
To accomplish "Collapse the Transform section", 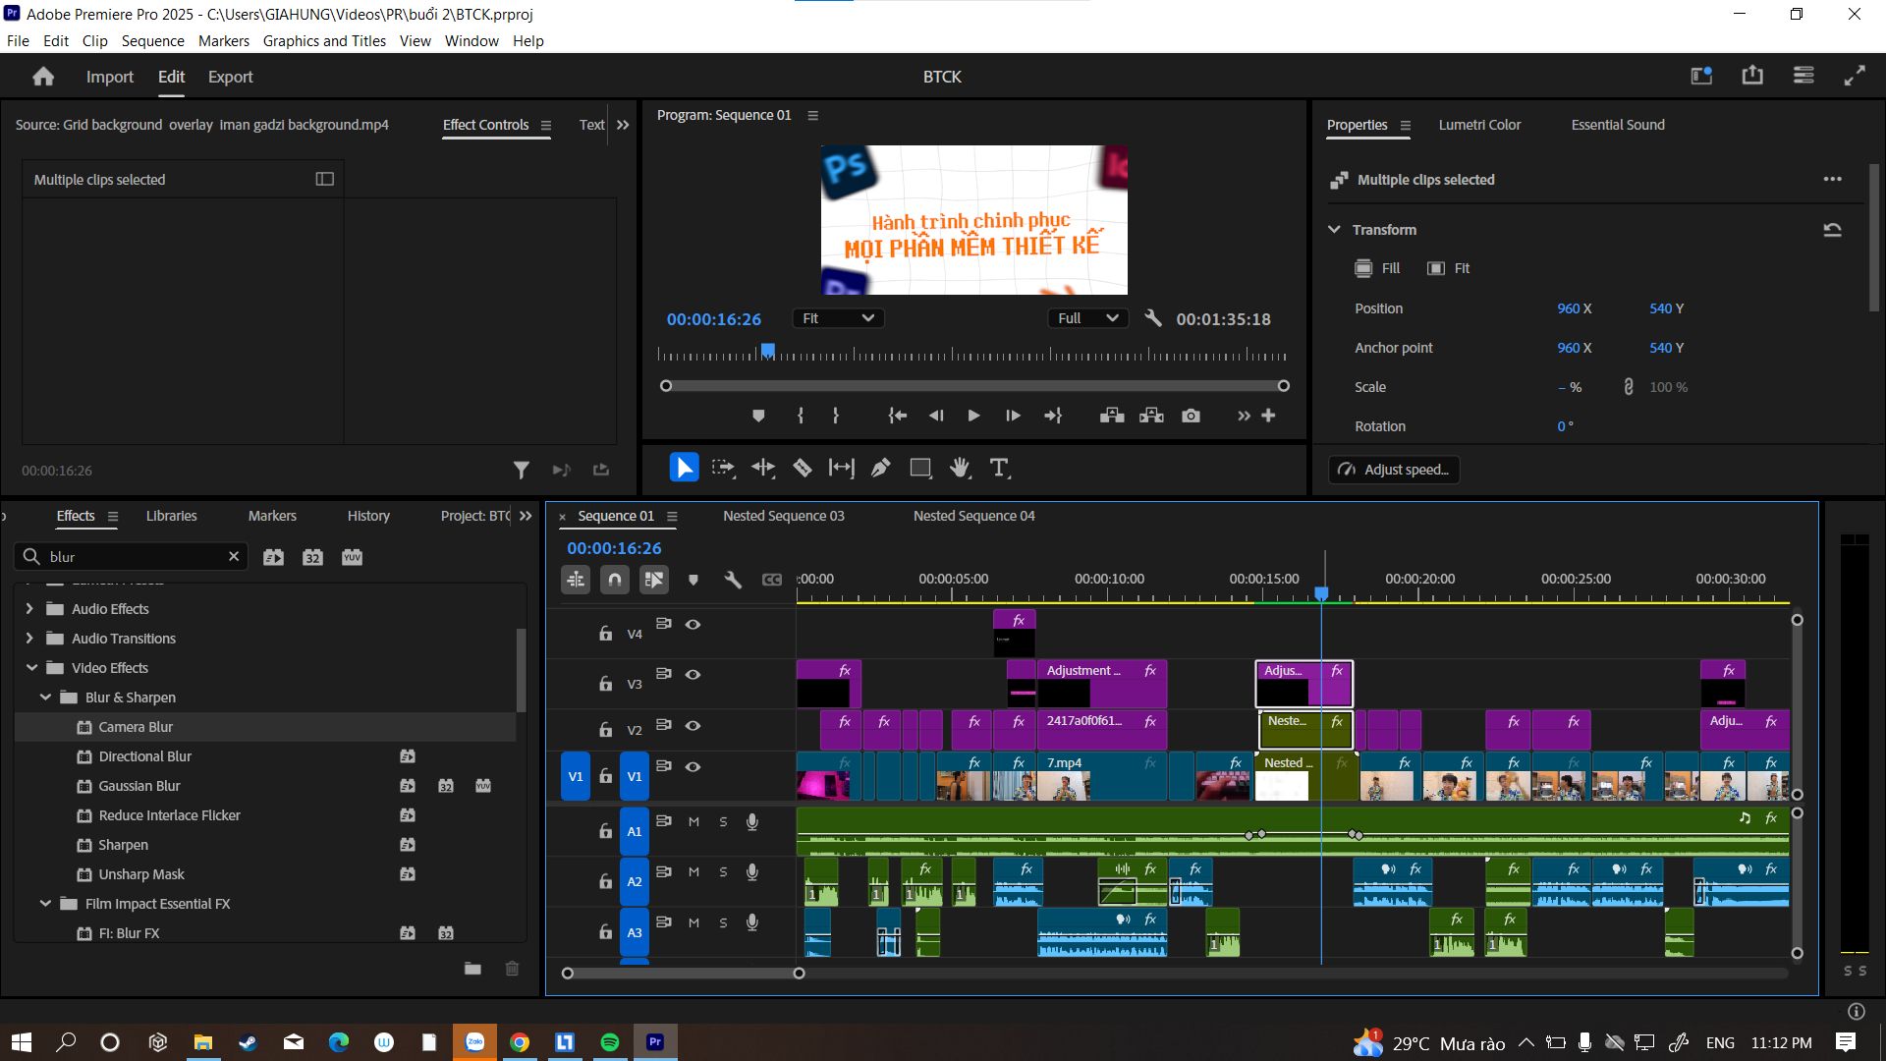I will click(1334, 230).
